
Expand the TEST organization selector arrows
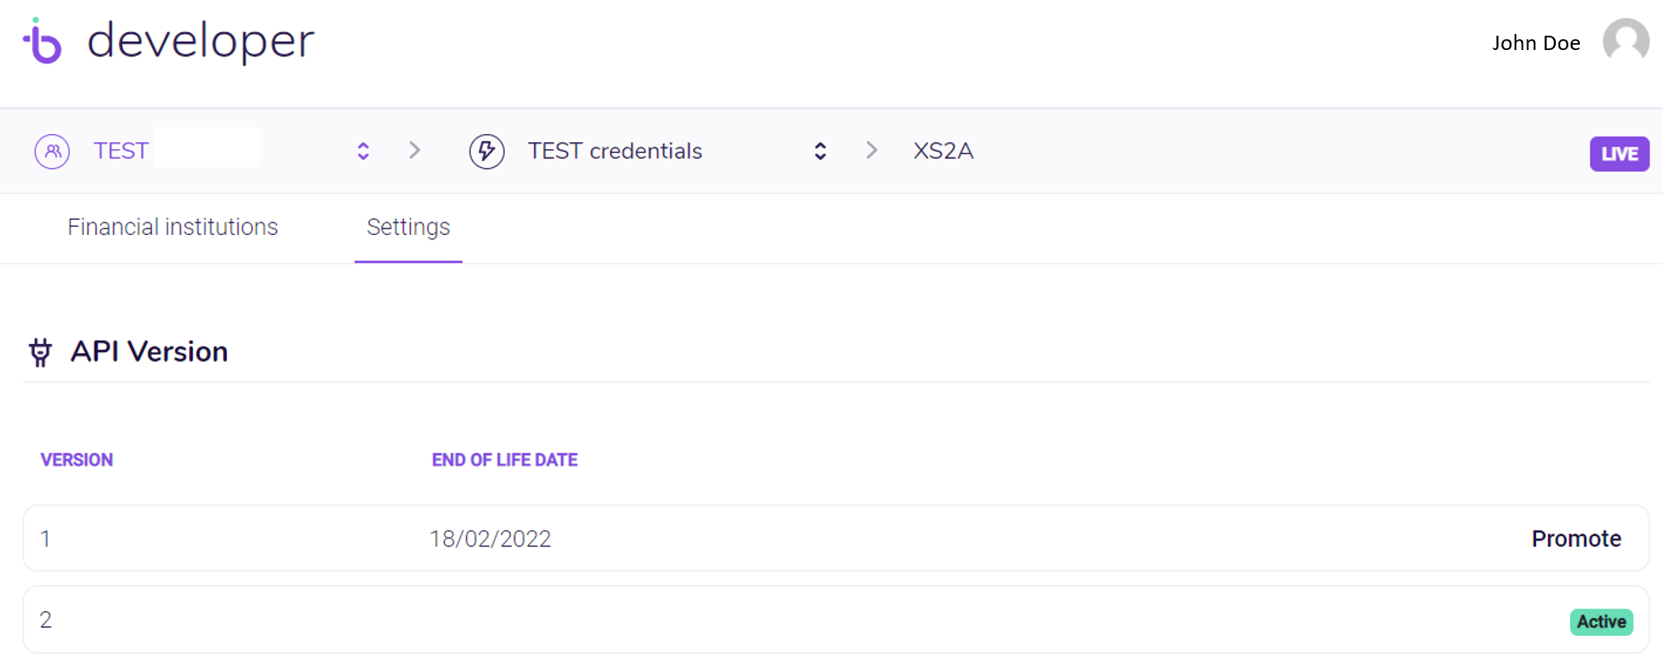pos(363,151)
